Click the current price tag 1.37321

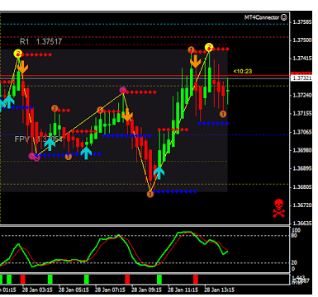pos(301,78)
